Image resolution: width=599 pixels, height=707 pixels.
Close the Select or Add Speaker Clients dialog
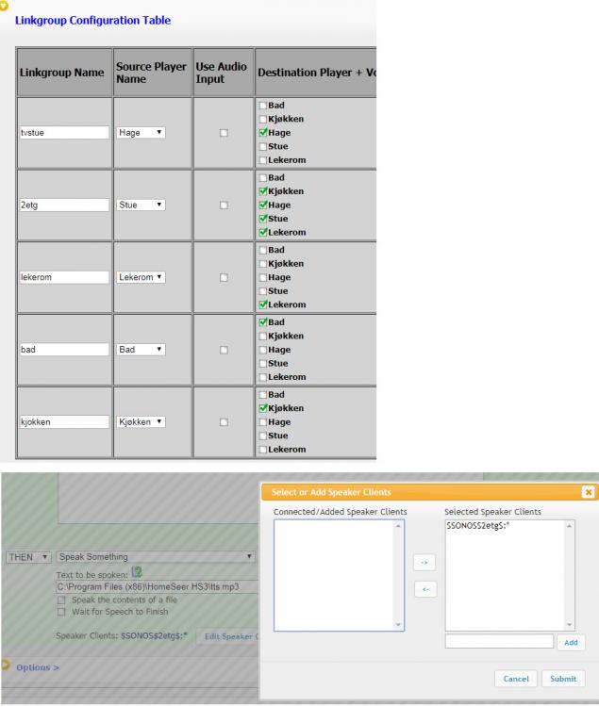click(x=589, y=492)
